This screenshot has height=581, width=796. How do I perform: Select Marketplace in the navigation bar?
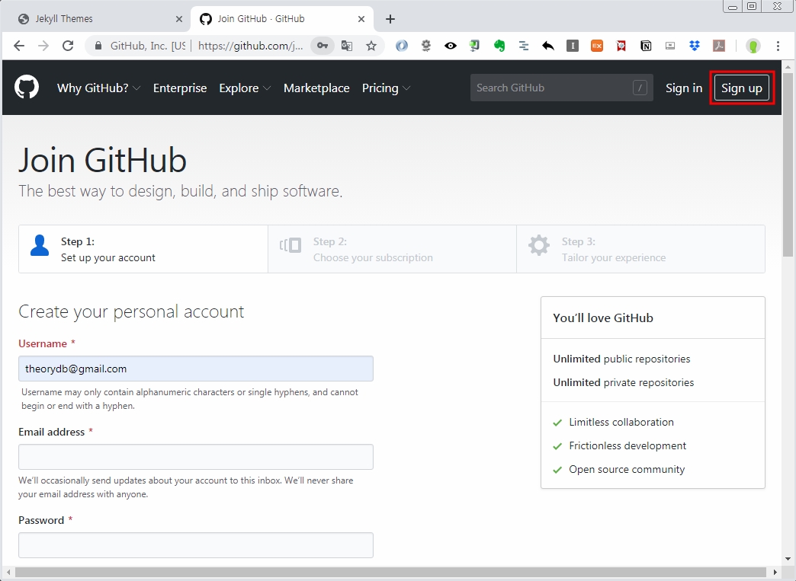click(x=316, y=88)
